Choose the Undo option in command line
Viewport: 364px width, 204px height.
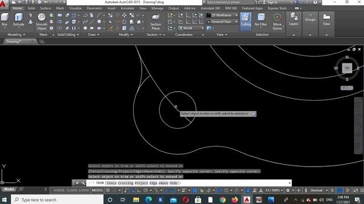click(x=173, y=183)
